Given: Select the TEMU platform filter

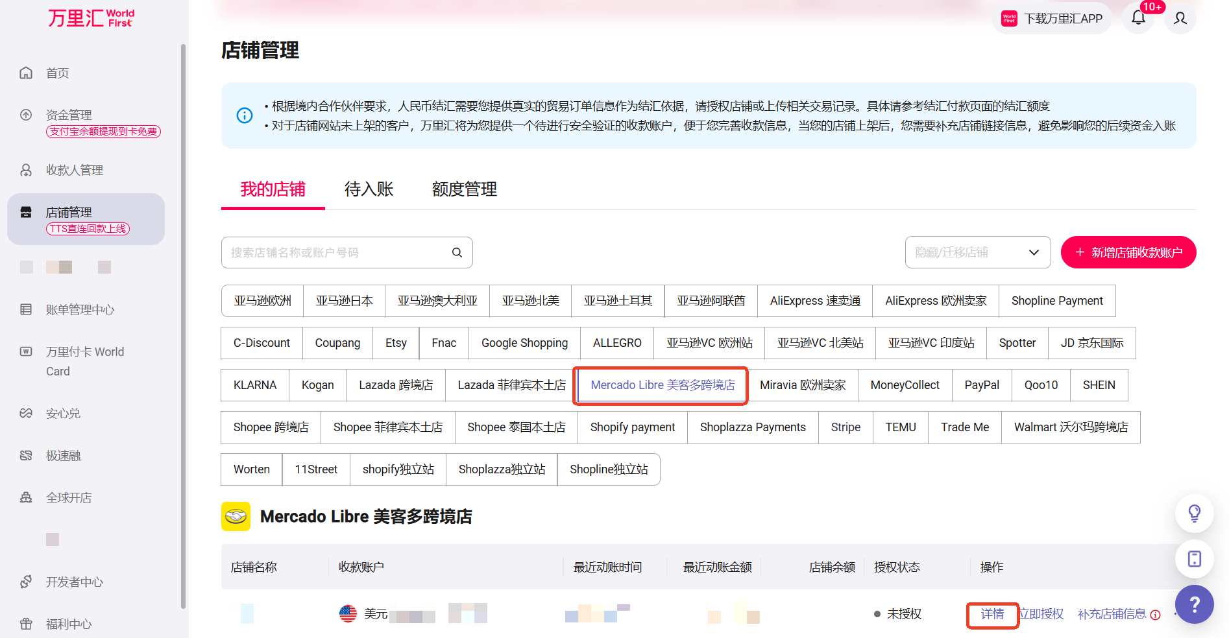Looking at the screenshot, I should click(x=900, y=427).
